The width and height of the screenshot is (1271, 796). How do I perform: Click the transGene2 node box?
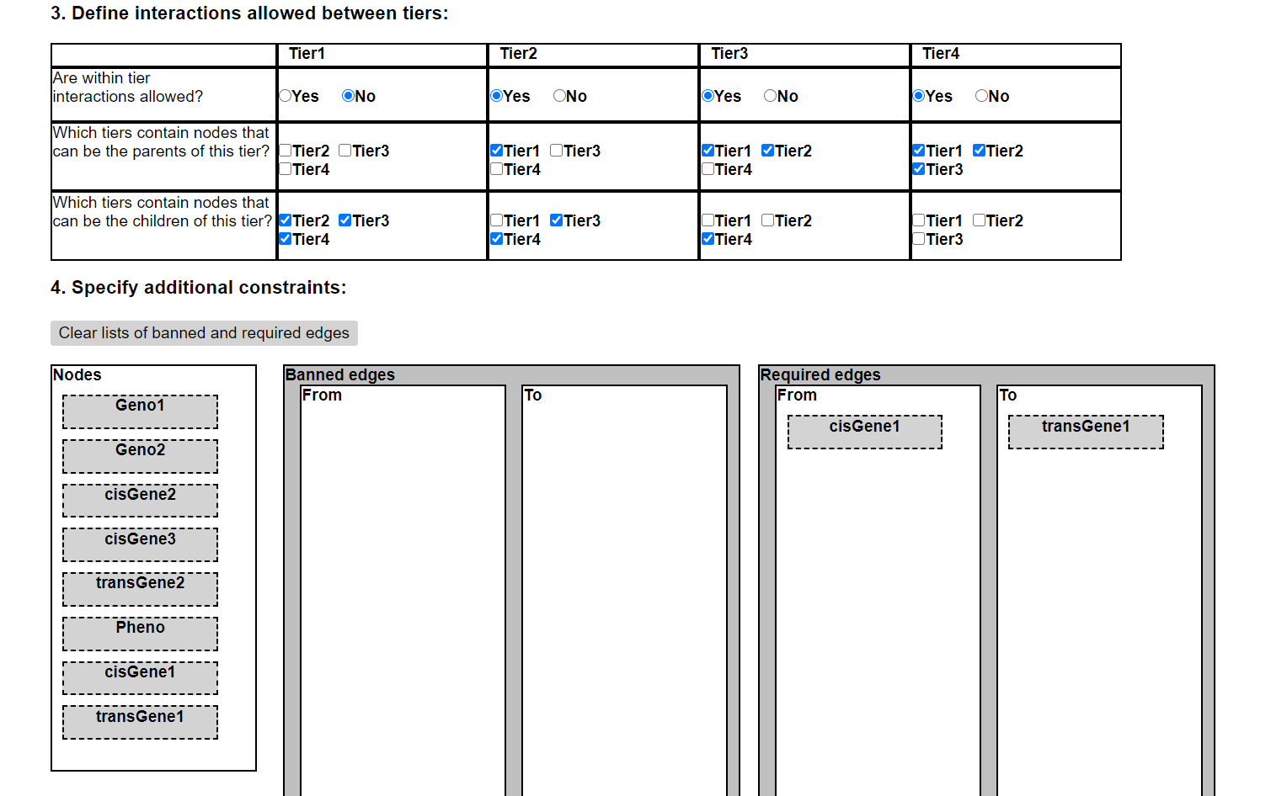click(140, 589)
